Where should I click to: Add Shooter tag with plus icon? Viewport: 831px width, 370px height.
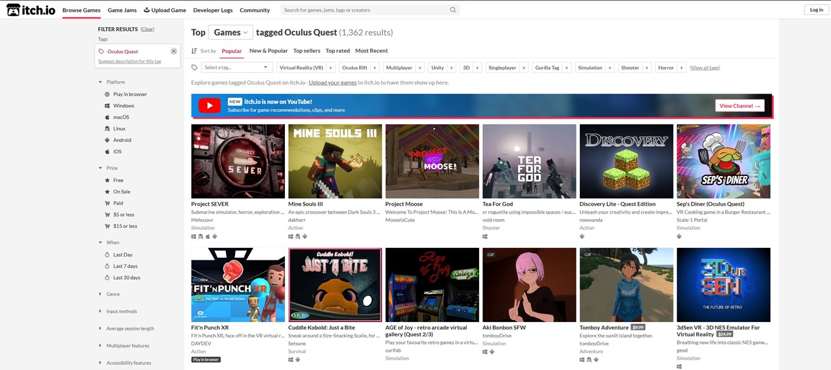(647, 68)
